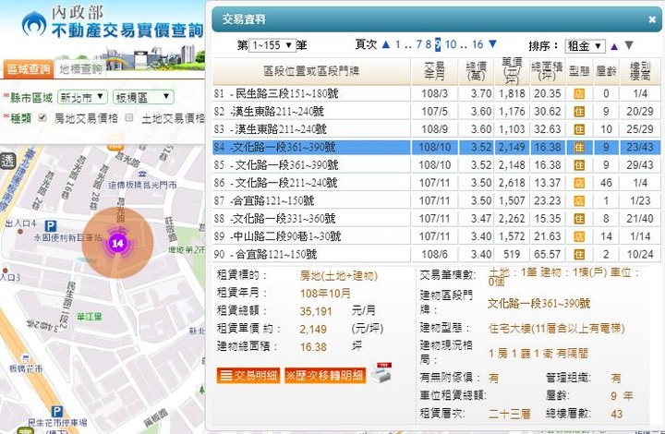Jump to page 8

point(429,44)
